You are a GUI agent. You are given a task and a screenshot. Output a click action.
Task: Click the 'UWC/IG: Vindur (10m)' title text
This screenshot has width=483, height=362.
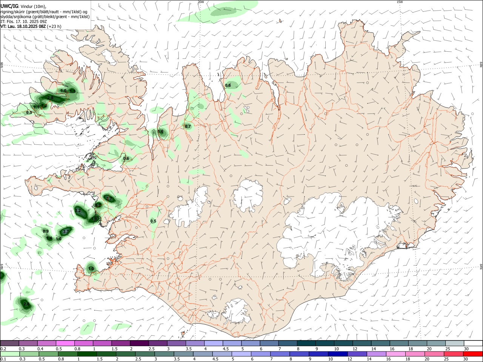23,6
